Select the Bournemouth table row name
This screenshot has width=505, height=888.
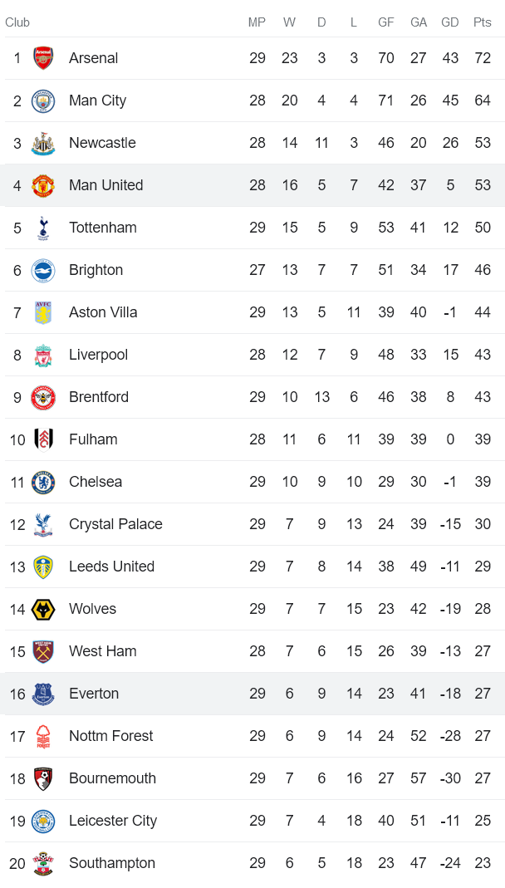point(112,778)
